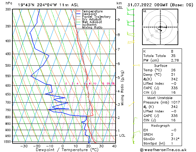
Task: Click the 700 hPa pressure label
Action: (9, 103)
